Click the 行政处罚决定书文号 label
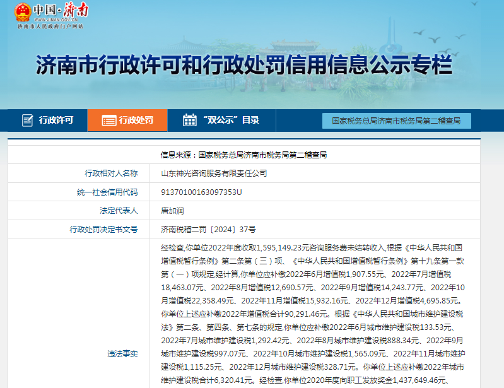 click(103, 229)
